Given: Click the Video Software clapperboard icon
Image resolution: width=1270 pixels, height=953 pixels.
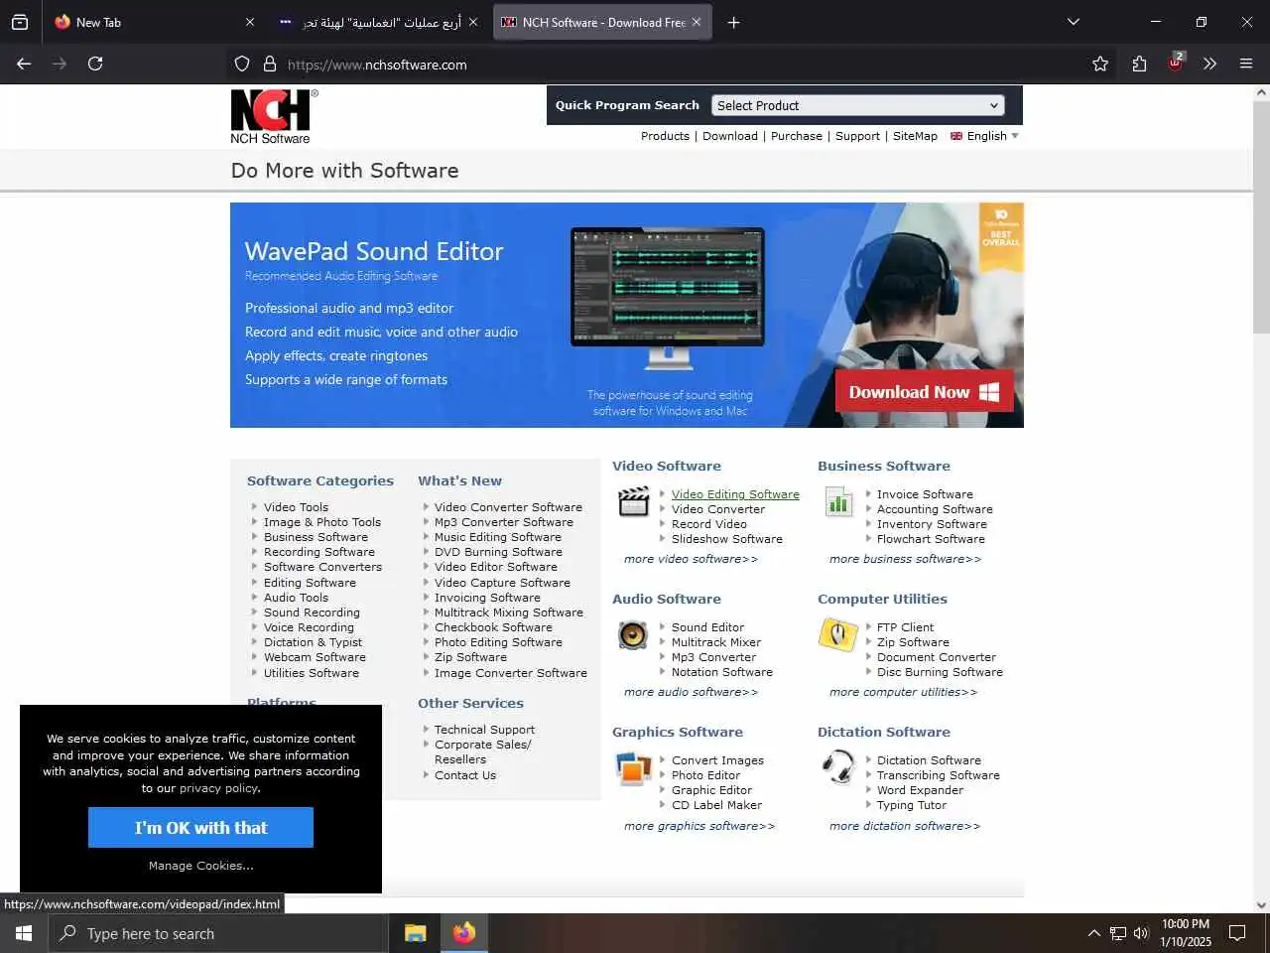Looking at the screenshot, I should click(x=633, y=502).
